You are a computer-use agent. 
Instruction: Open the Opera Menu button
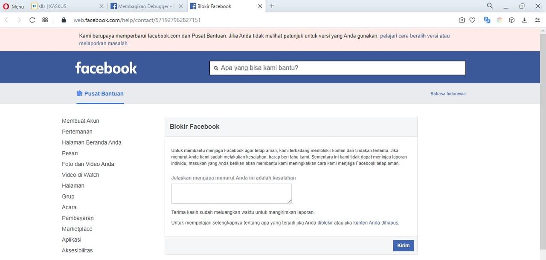(x=14, y=6)
